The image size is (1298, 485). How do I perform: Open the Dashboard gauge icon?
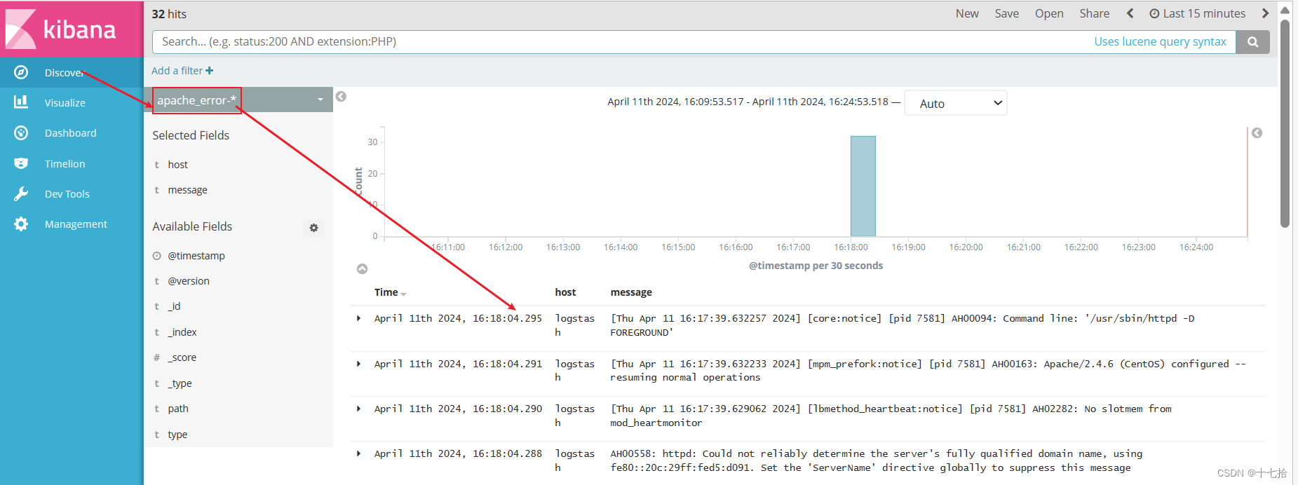coord(21,132)
